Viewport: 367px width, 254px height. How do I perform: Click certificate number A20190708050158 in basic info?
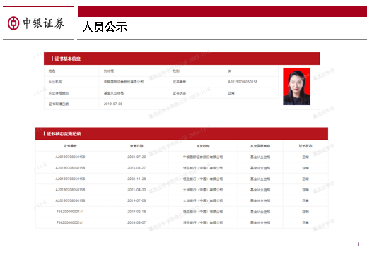(243, 82)
